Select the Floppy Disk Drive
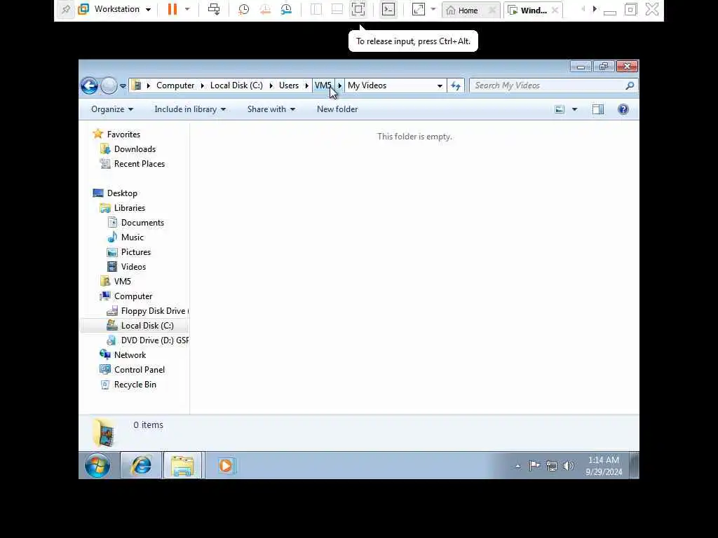718x538 pixels. tap(153, 311)
